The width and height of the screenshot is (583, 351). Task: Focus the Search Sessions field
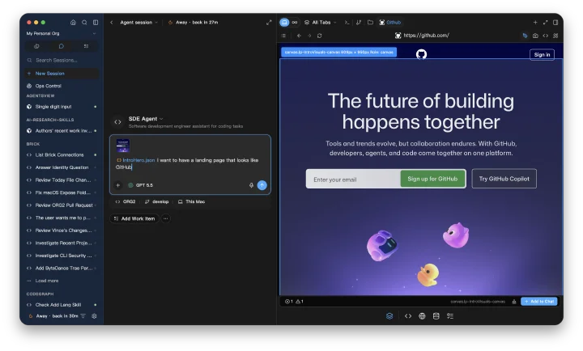click(x=62, y=60)
